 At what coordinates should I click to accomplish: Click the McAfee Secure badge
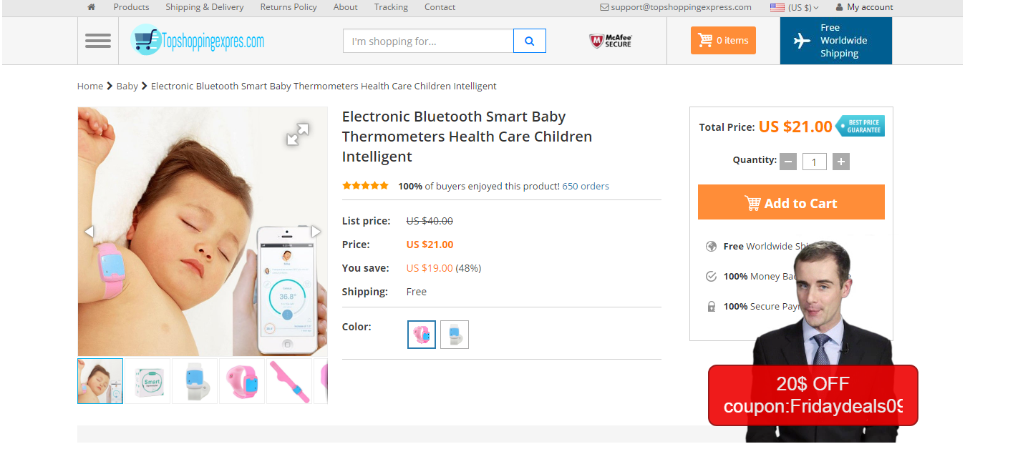pos(611,41)
